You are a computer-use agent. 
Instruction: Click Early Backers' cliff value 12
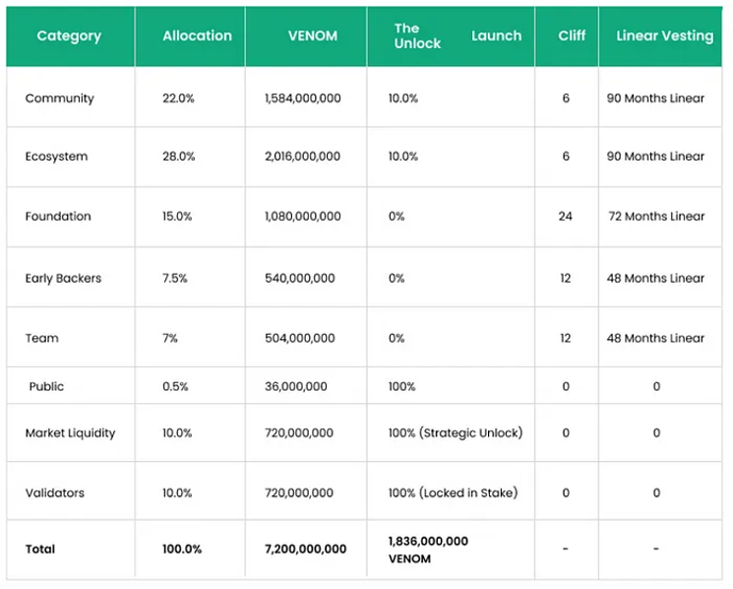click(565, 279)
